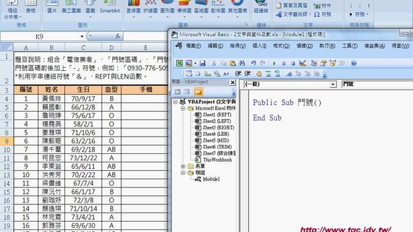Select Sheet1 (REPT) in project tree

tap(217, 115)
